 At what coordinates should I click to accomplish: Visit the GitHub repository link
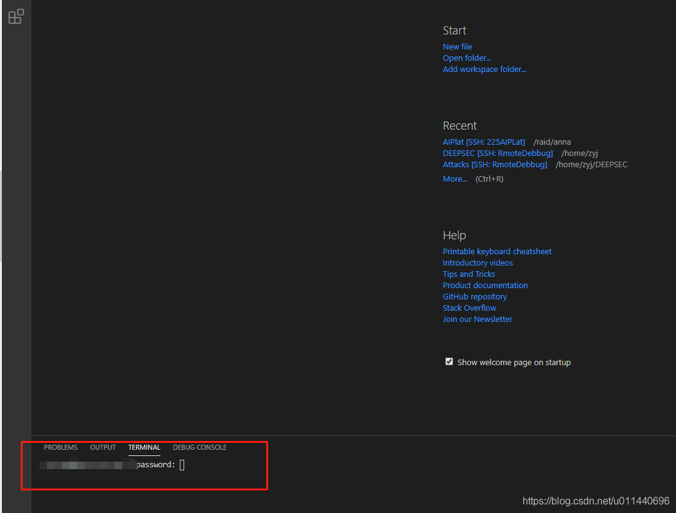point(475,297)
